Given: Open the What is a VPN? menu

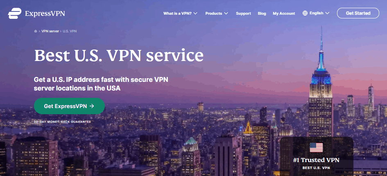Looking at the screenshot, I should 177,14.
